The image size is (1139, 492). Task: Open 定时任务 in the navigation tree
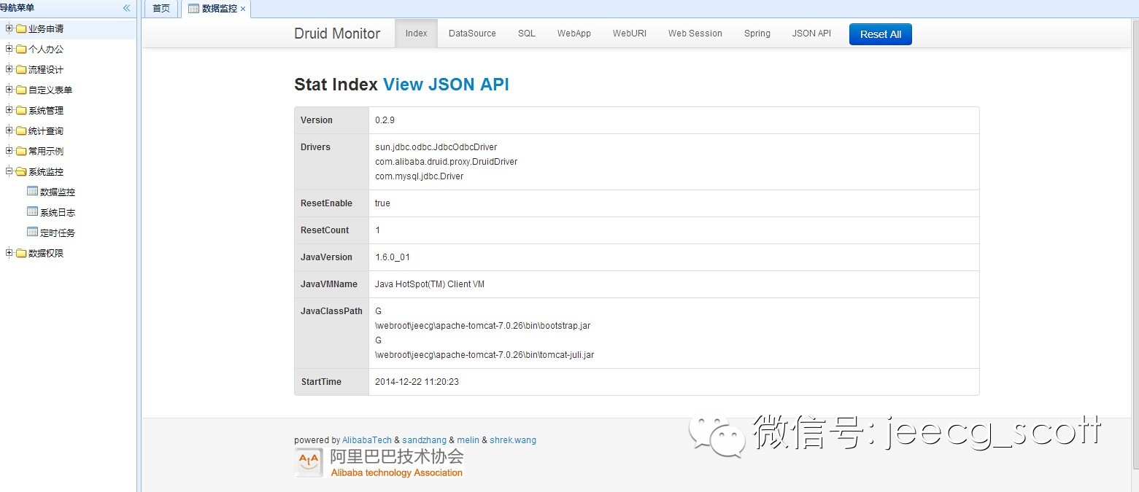58,233
